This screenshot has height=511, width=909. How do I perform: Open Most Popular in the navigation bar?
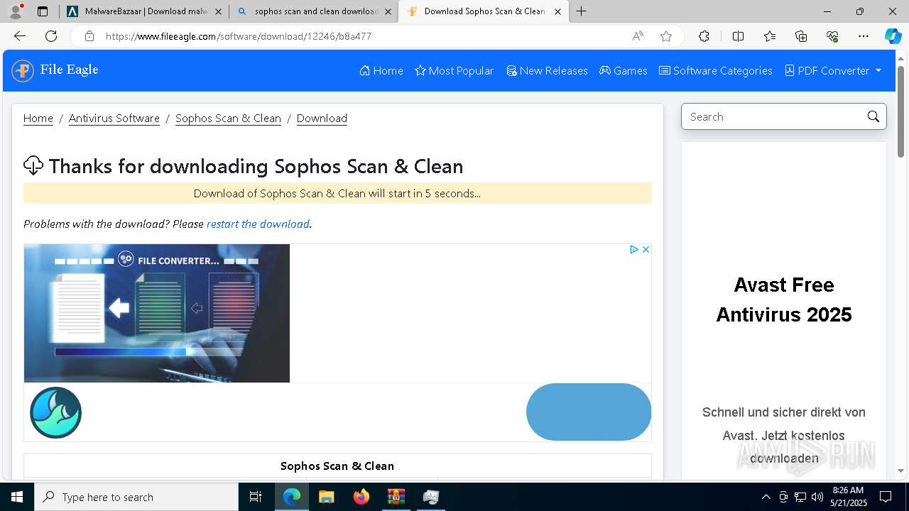click(454, 71)
